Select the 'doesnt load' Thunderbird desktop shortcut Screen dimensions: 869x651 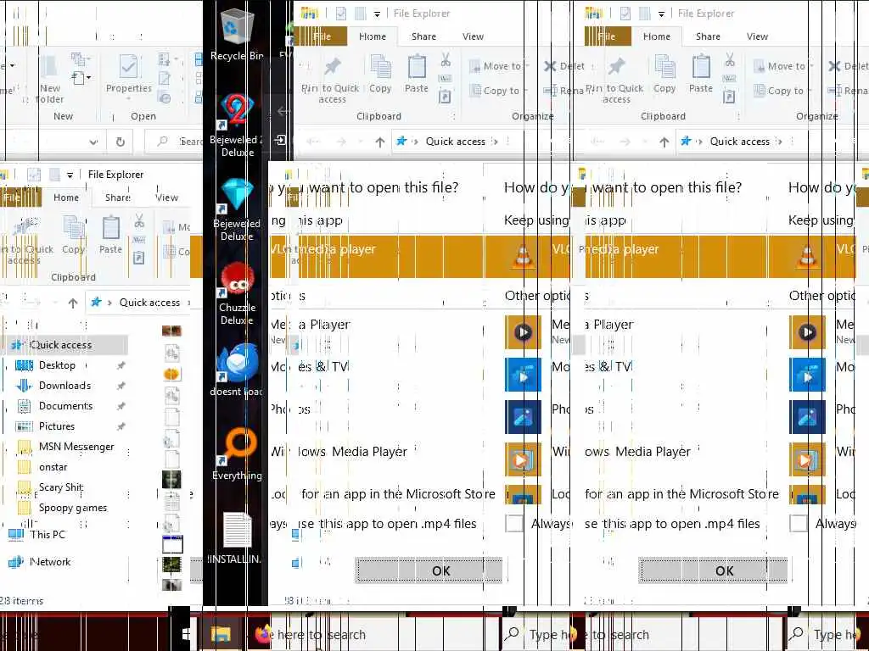[x=237, y=370]
